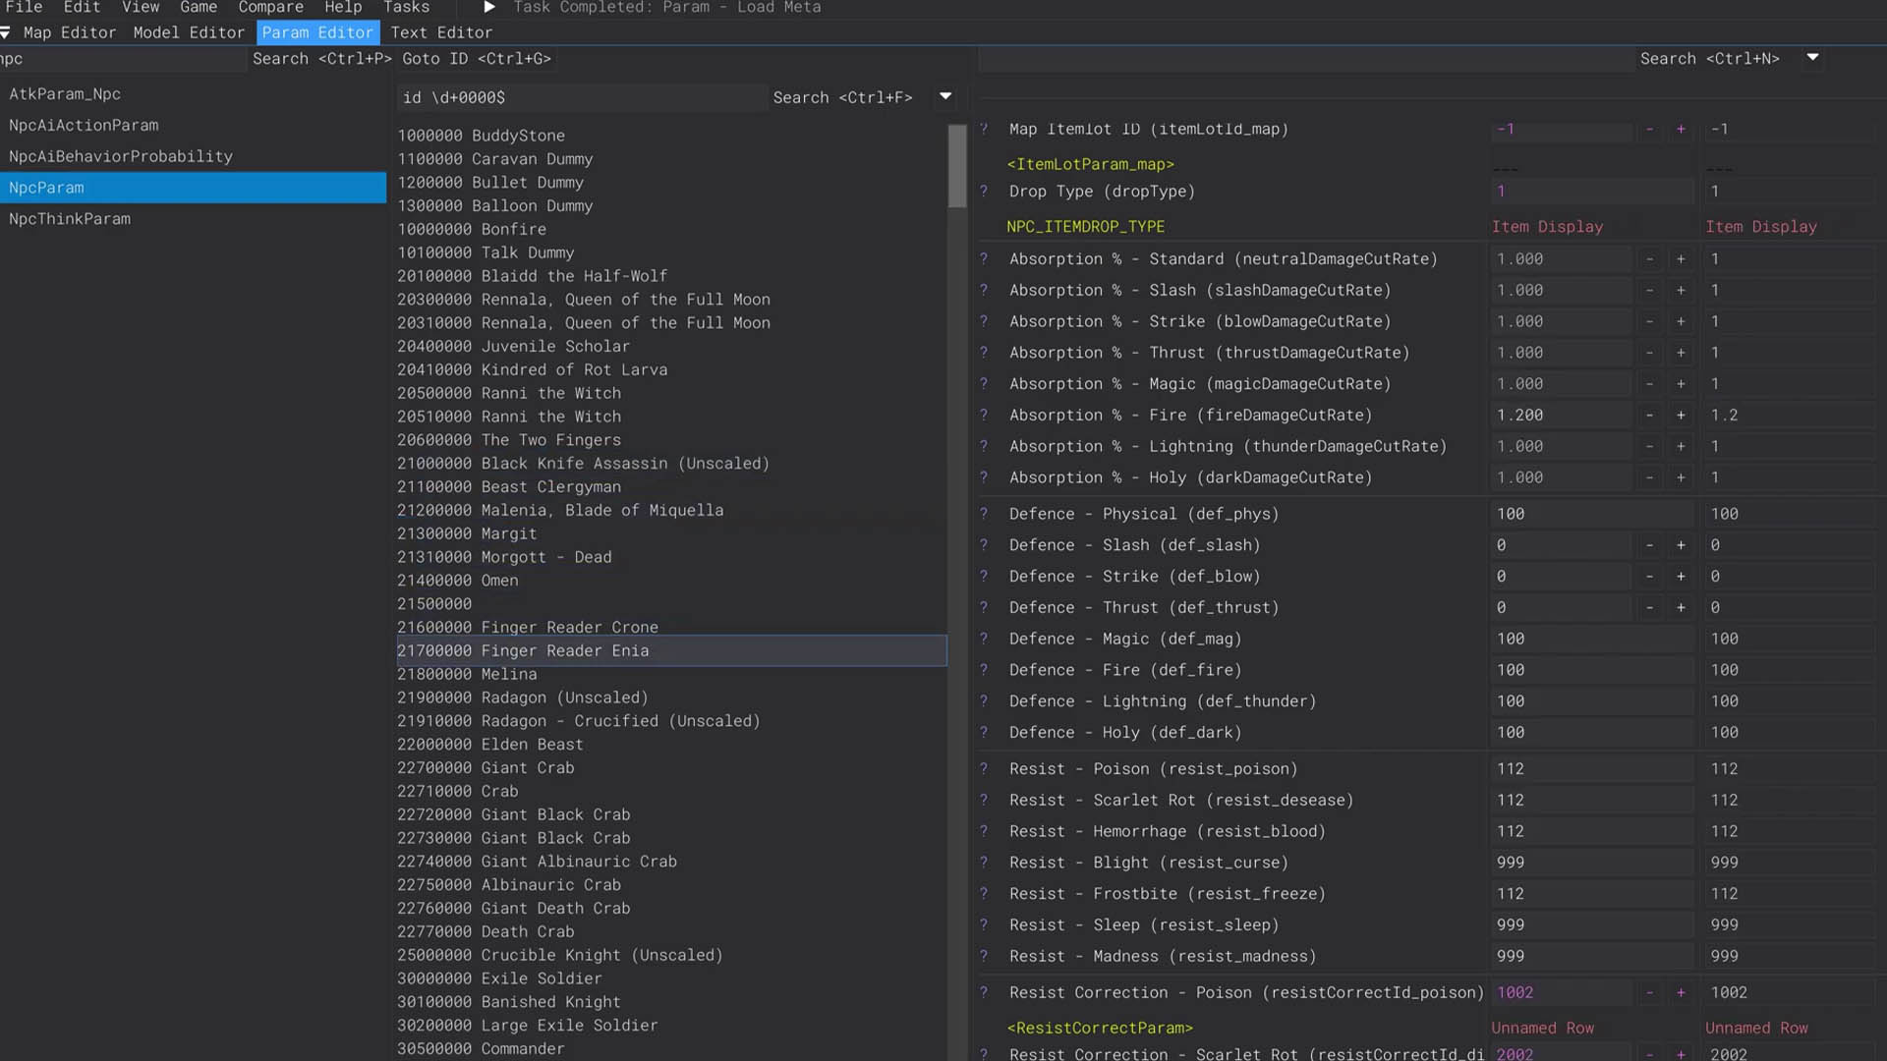This screenshot has height=1061, width=1887.
Task: Decrement the Map Itemlot ID with minus
Action: (x=1649, y=130)
